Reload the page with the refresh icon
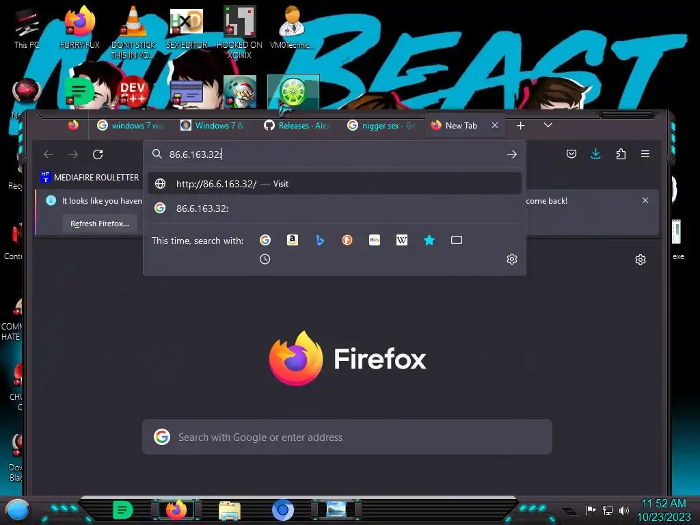 98,154
